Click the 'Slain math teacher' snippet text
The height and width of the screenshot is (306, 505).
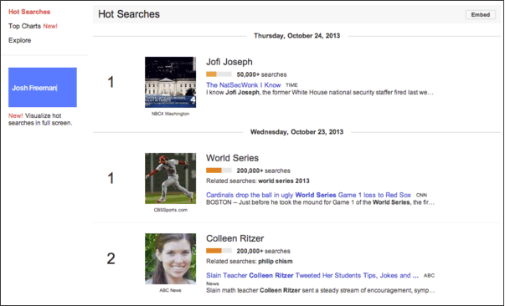(321, 290)
